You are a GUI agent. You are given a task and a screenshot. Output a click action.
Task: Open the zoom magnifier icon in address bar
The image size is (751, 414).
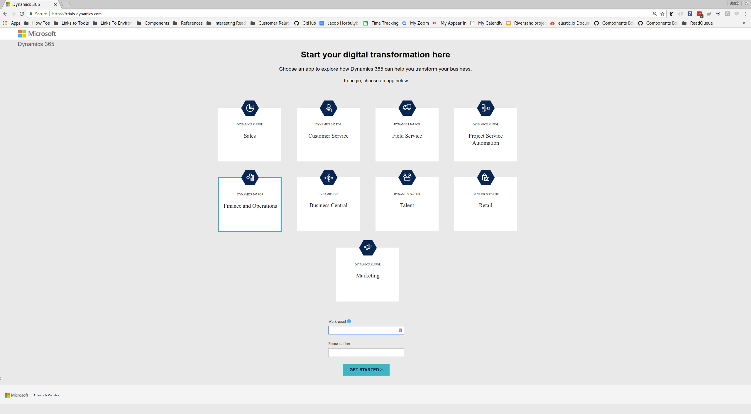pyautogui.click(x=655, y=14)
